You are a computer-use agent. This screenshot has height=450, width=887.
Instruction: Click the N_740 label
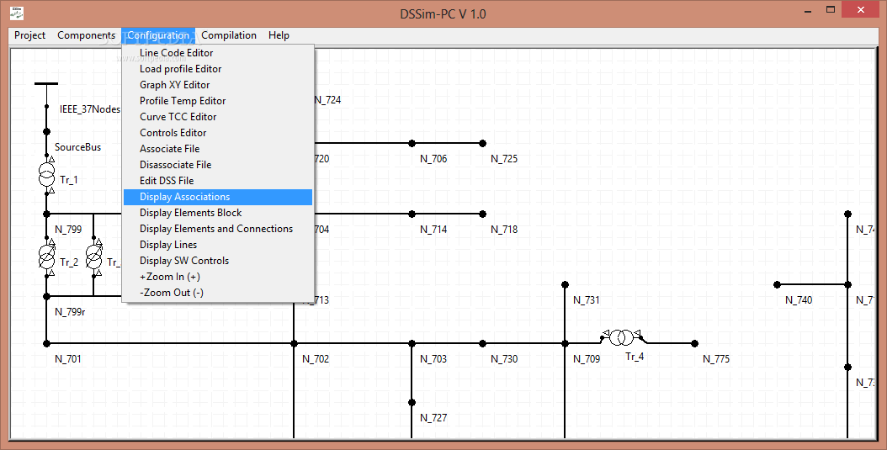pos(799,300)
